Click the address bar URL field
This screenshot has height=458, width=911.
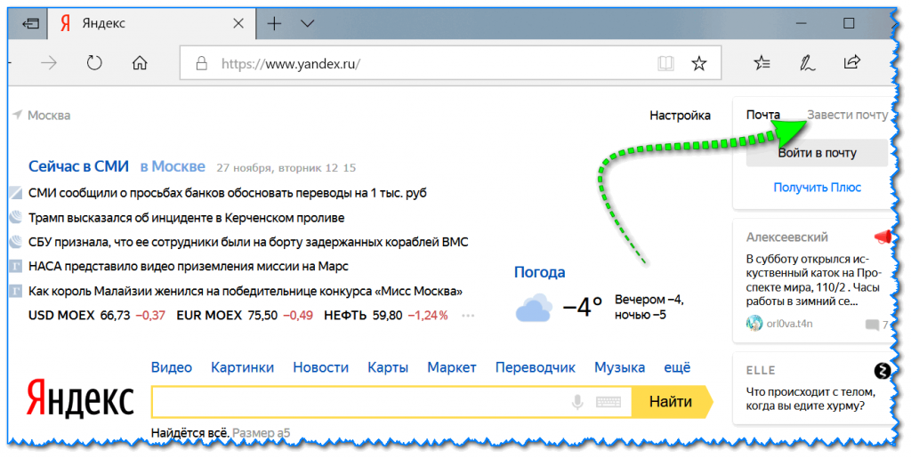click(x=427, y=63)
